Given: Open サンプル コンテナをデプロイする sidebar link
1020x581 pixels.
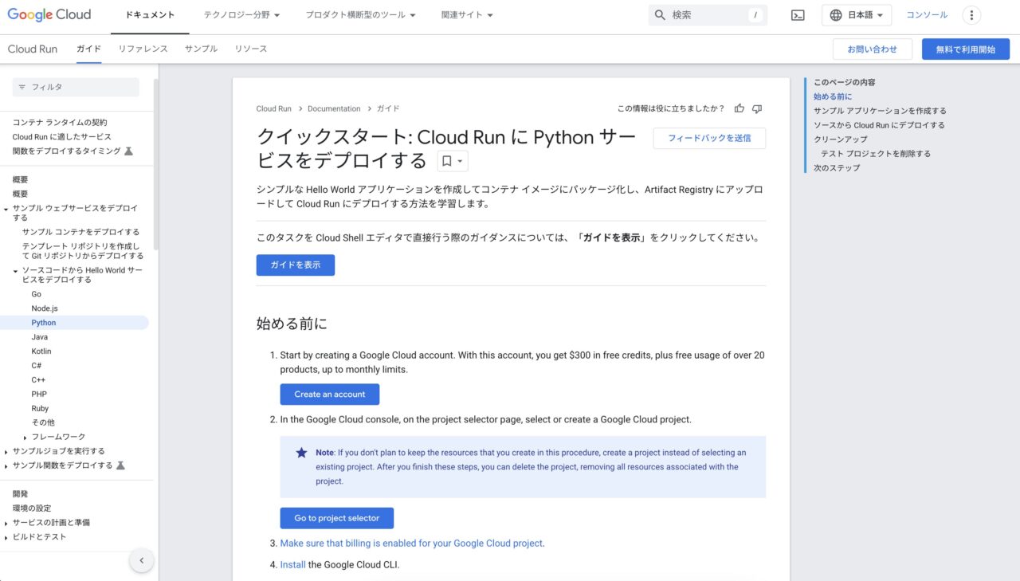Looking at the screenshot, I should tap(80, 232).
